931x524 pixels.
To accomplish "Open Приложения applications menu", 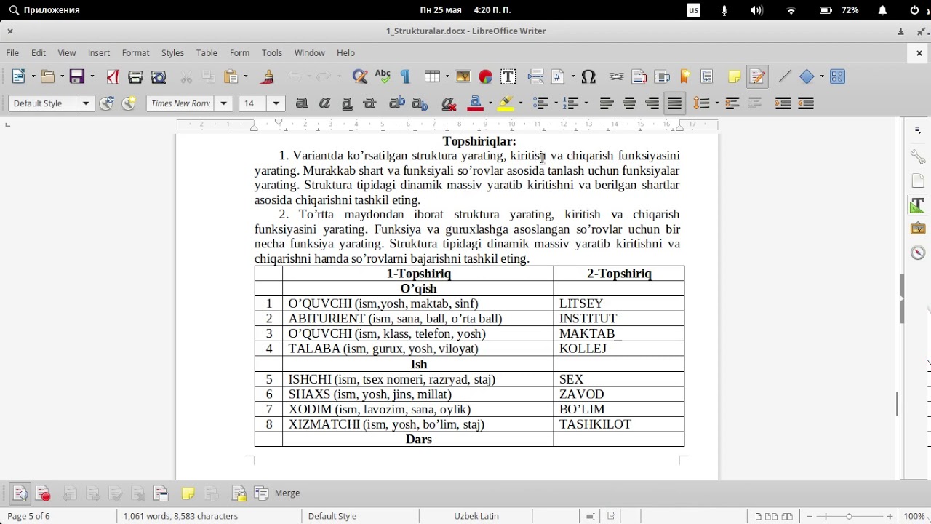I will coord(44,10).
